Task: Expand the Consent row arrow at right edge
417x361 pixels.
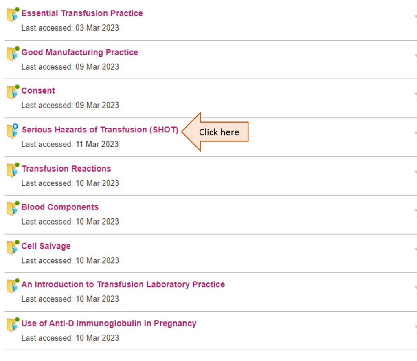Action: click(x=415, y=95)
